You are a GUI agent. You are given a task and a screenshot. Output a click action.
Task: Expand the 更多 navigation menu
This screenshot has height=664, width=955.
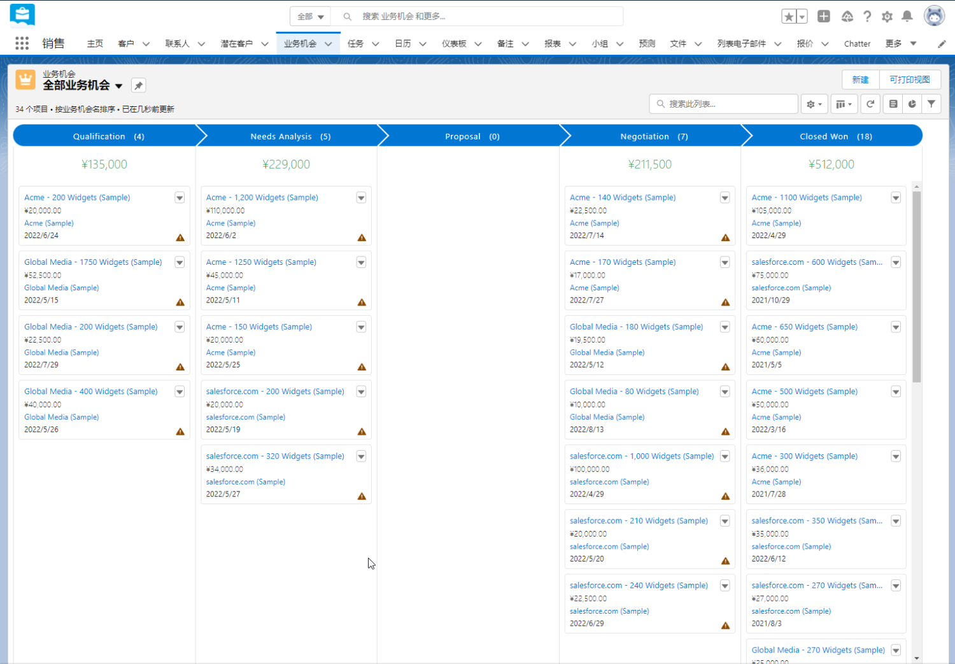[x=901, y=43]
